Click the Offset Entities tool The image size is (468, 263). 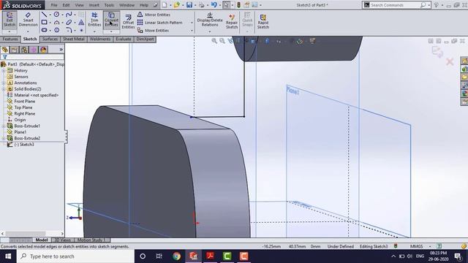pyautogui.click(x=128, y=21)
